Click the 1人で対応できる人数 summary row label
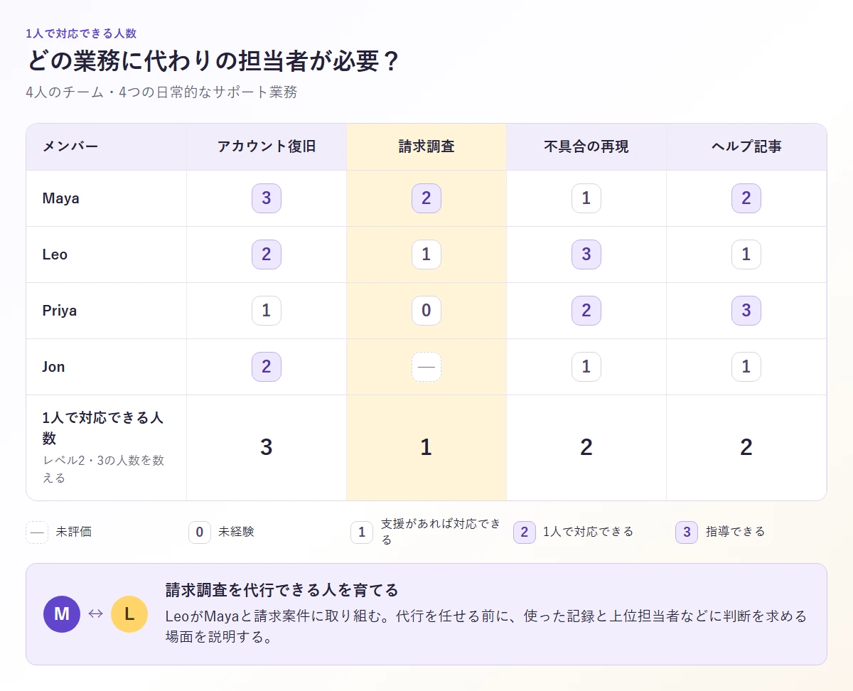Viewport: 853px width, 691px height. 103,427
